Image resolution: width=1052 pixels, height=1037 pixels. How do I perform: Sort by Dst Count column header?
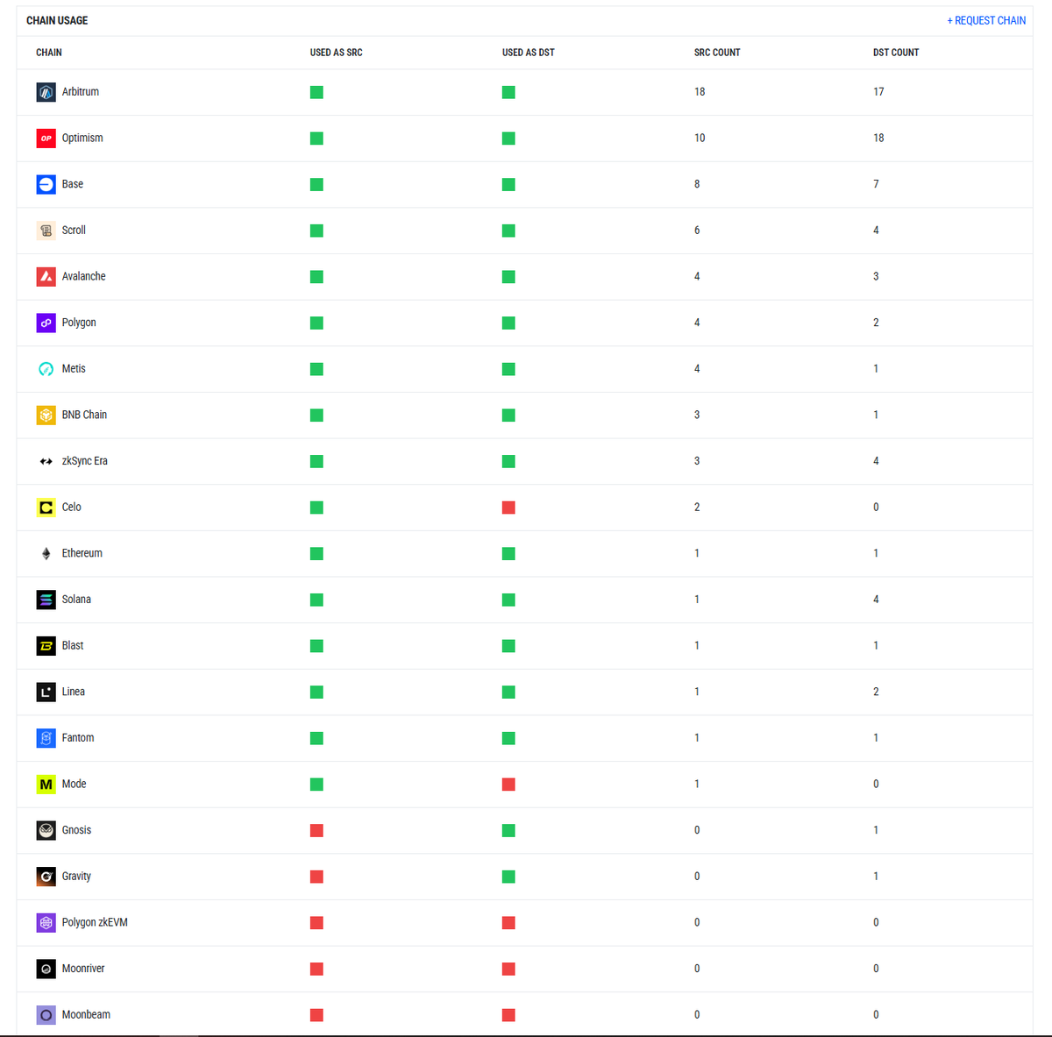pos(896,53)
